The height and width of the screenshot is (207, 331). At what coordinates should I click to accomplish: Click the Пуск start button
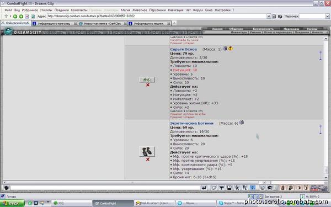[x=12, y=203]
